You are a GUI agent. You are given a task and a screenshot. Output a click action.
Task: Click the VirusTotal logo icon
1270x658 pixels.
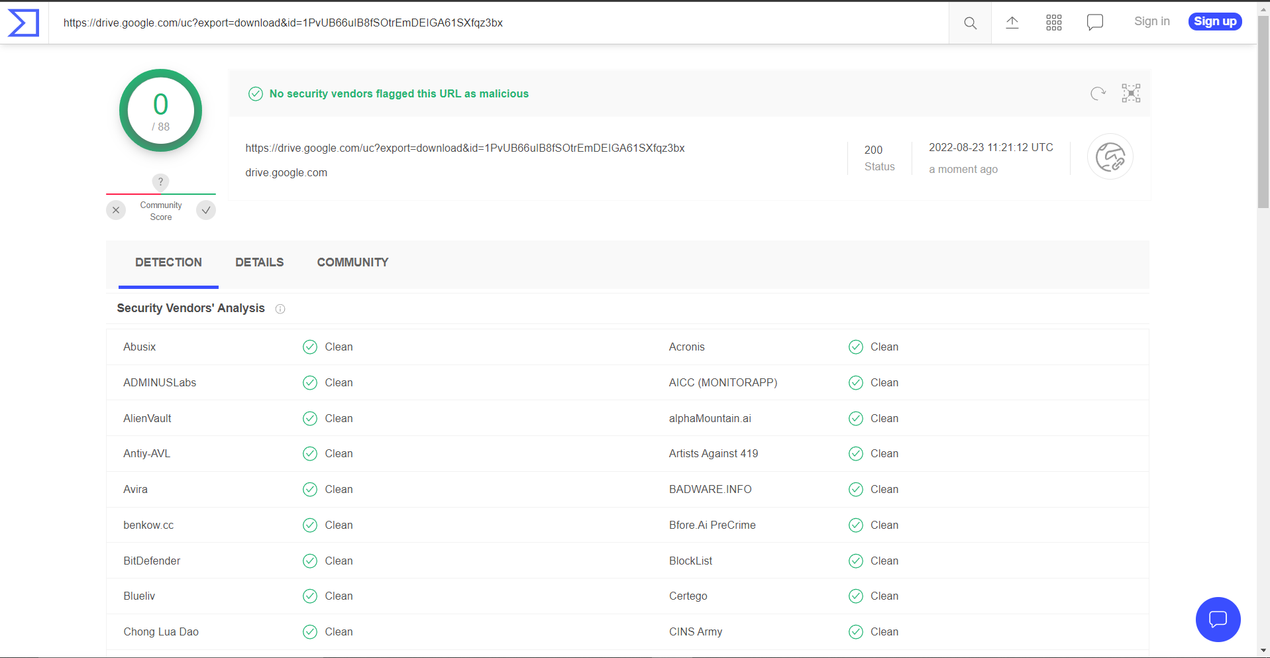pos(23,23)
